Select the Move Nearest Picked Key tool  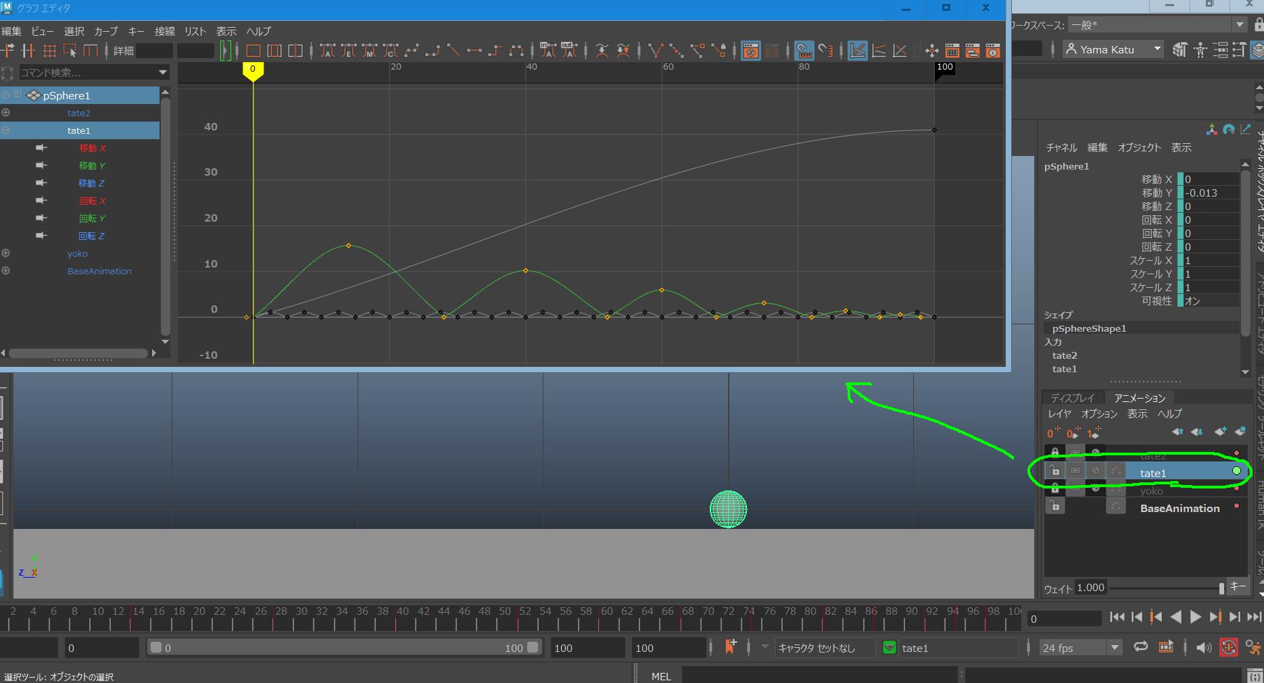click(7, 51)
